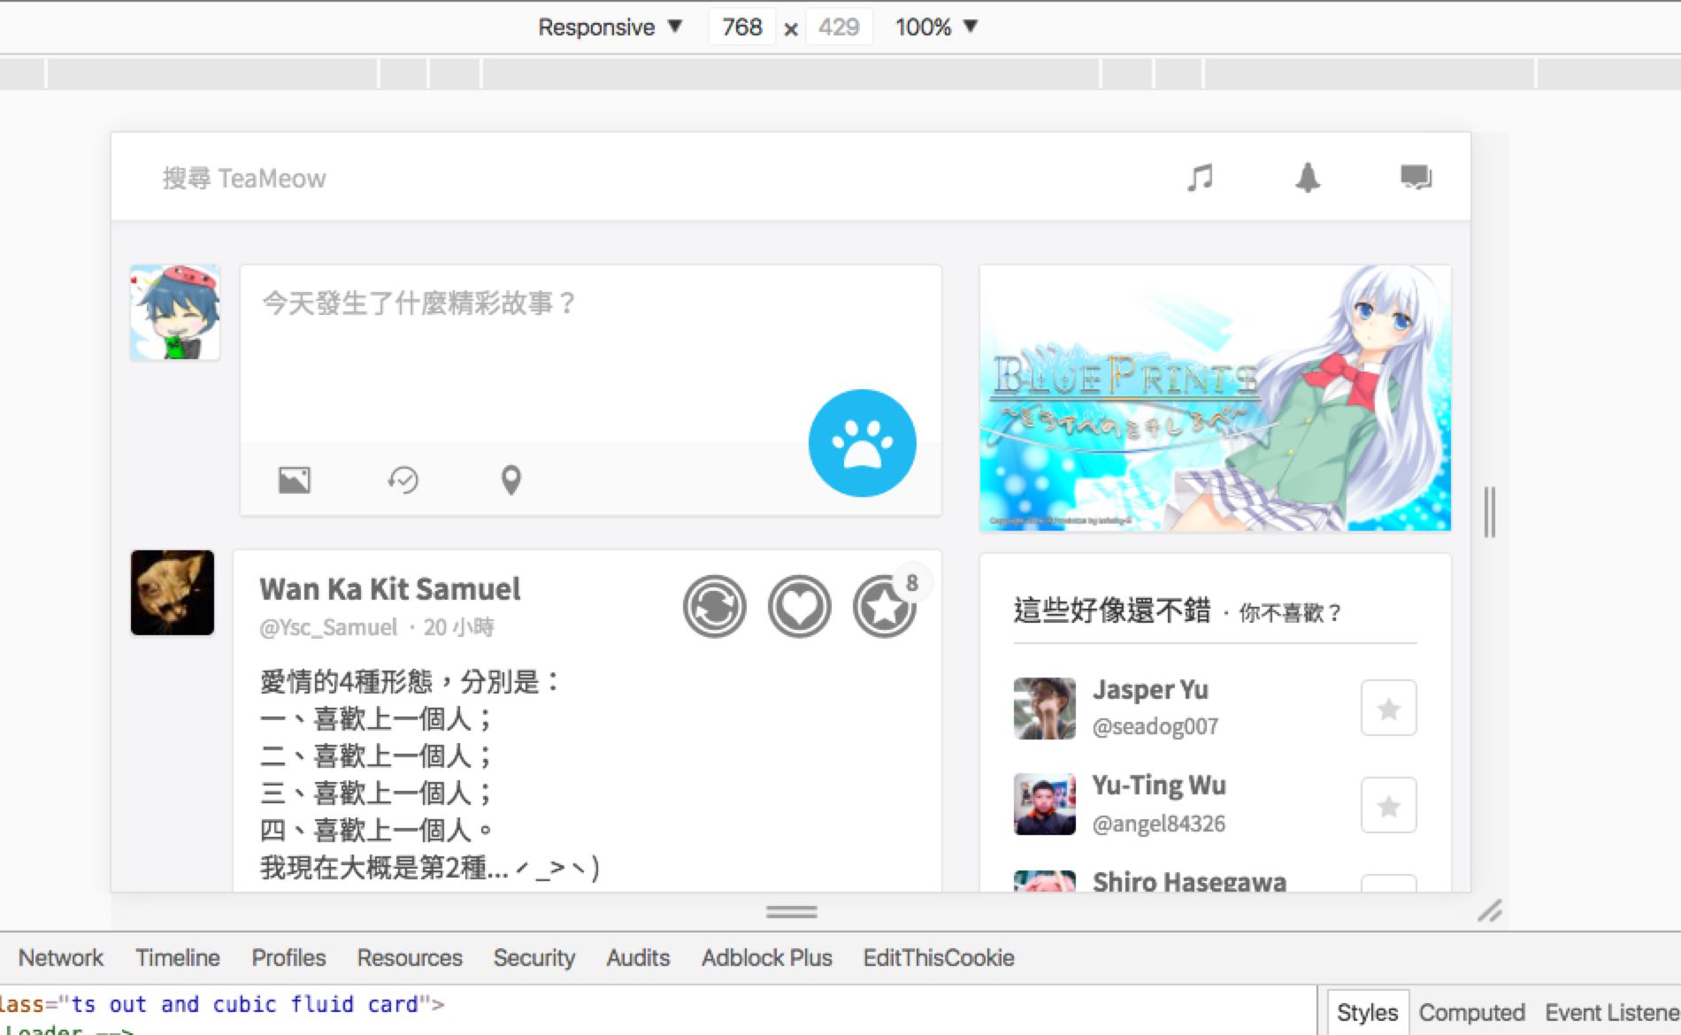Open notifications bell icon
The width and height of the screenshot is (1681, 1035).
[1308, 178]
